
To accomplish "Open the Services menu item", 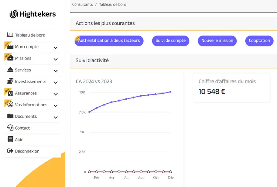I will coord(23,70).
